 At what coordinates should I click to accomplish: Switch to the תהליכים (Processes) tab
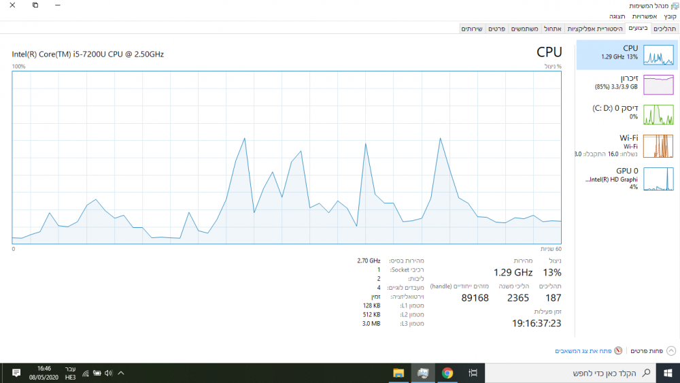click(664, 29)
